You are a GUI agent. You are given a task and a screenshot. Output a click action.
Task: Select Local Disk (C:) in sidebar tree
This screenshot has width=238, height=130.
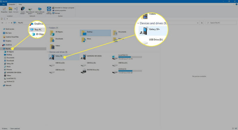(x=10, y=79)
